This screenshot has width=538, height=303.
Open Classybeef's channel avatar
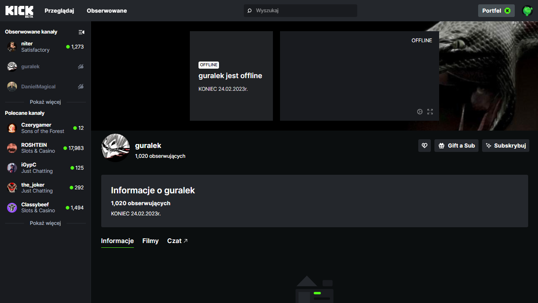click(12, 208)
